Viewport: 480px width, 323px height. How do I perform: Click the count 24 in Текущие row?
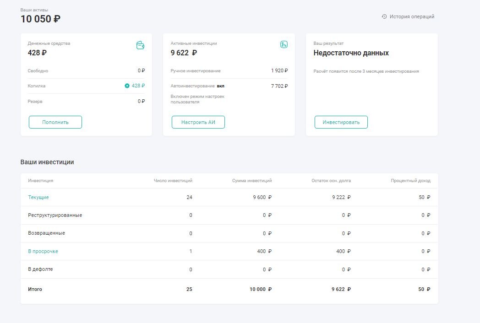(189, 197)
